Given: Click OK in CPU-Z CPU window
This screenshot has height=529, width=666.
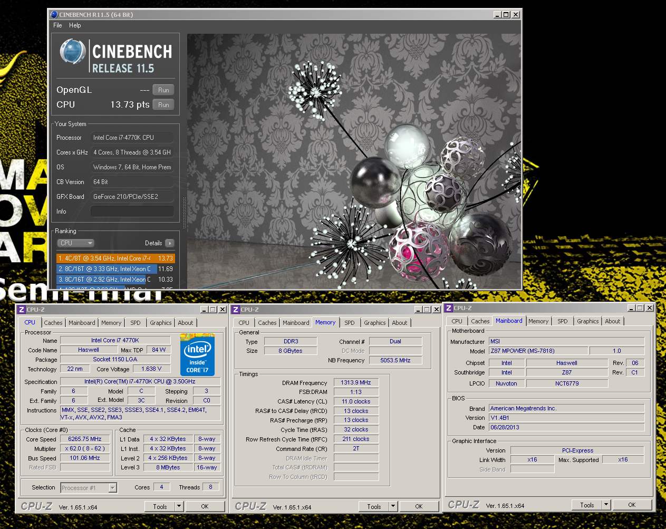Looking at the screenshot, I should [205, 507].
